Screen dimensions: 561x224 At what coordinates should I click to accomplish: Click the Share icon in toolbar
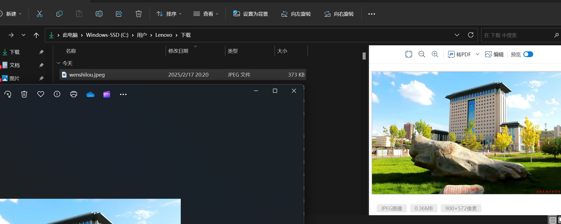(x=119, y=14)
